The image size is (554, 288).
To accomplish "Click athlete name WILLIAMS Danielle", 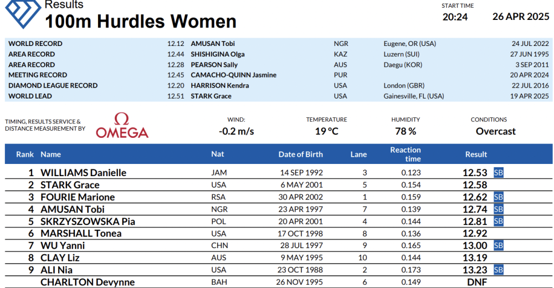I will [x=84, y=173].
